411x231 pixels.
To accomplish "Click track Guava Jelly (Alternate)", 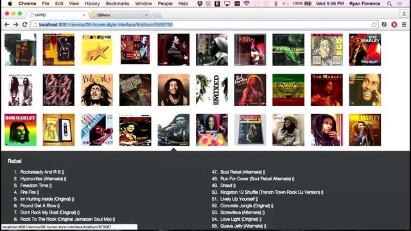I will [x=243, y=226].
